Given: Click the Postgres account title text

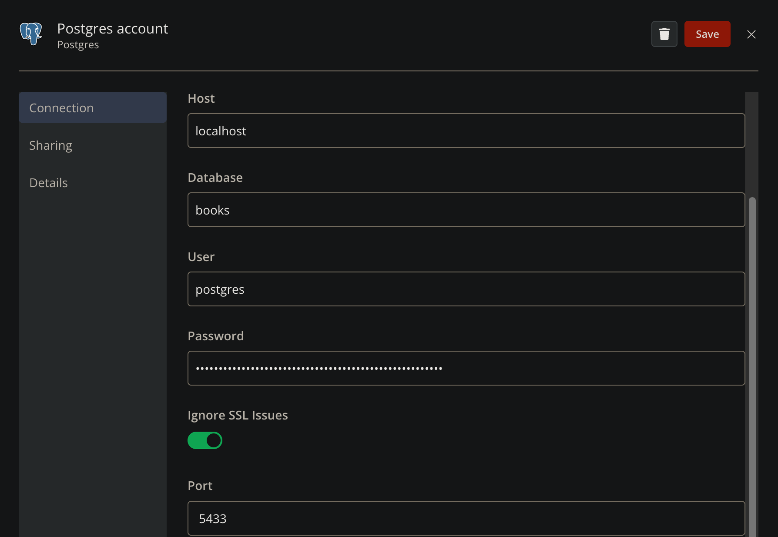Looking at the screenshot, I should coord(112,29).
